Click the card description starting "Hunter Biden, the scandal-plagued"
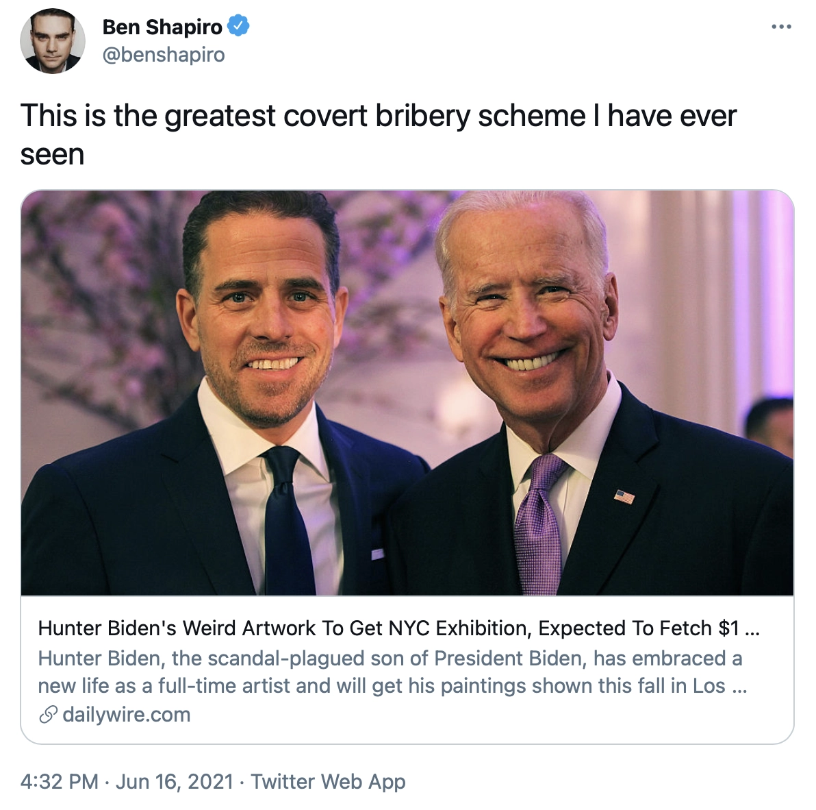Image resolution: width=816 pixels, height=810 pixels. [390, 658]
